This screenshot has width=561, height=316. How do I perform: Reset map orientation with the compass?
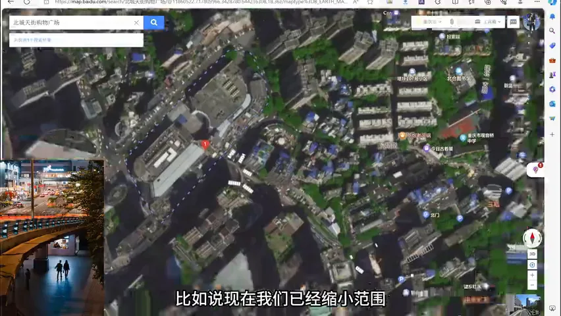point(532,238)
